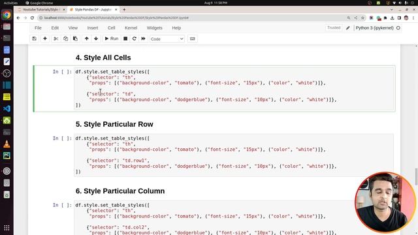Screen dimensions: 418x235
Task: Open Activities overview
Action: pyautogui.click(x=10, y=3)
